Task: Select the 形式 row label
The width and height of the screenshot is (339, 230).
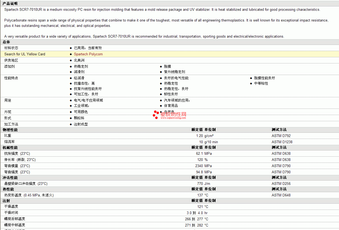Action: 8,118
